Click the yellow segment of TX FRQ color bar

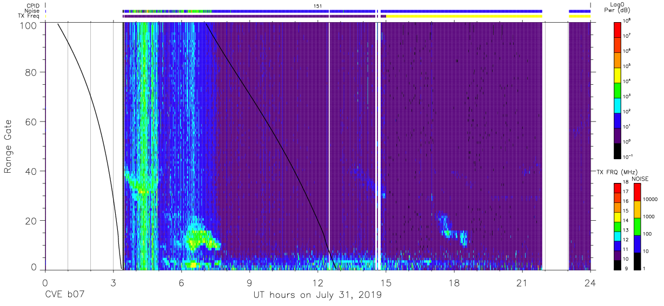tap(617, 216)
